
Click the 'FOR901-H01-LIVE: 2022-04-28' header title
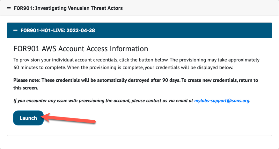[58, 31]
